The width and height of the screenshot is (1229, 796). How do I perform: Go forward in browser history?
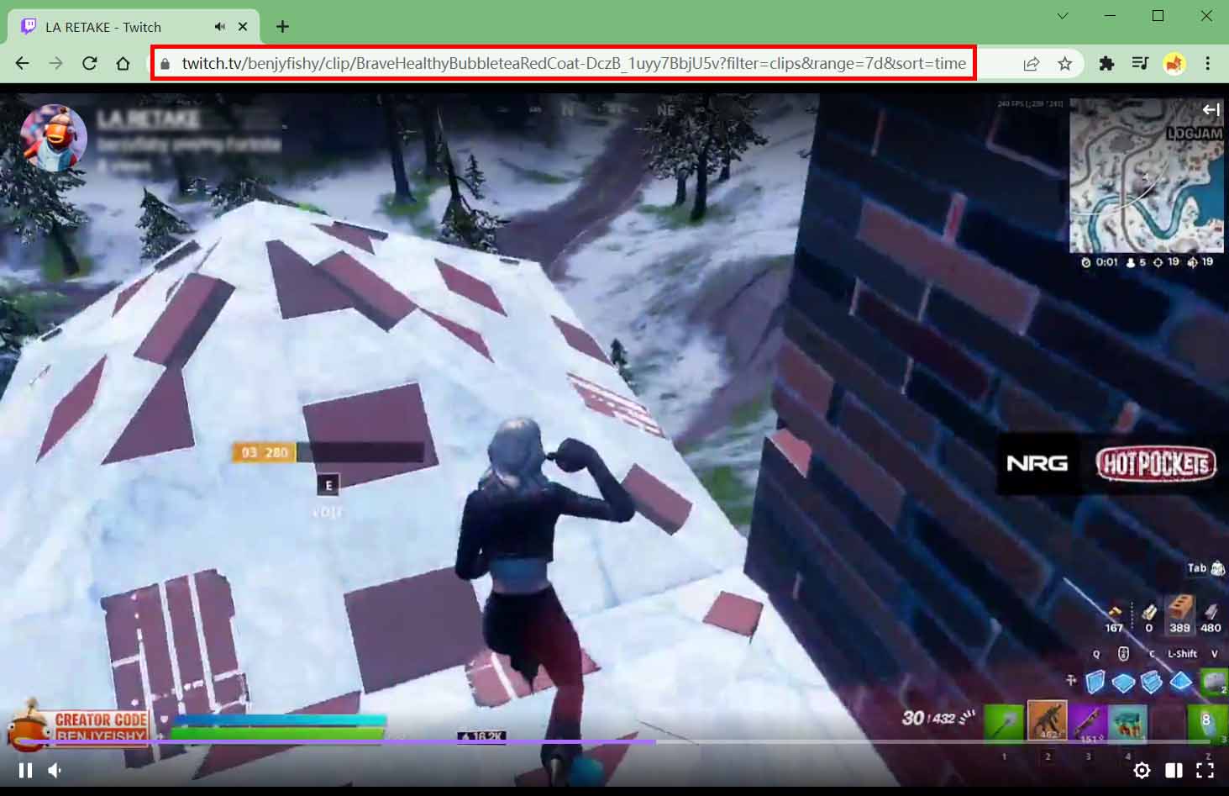tap(55, 63)
